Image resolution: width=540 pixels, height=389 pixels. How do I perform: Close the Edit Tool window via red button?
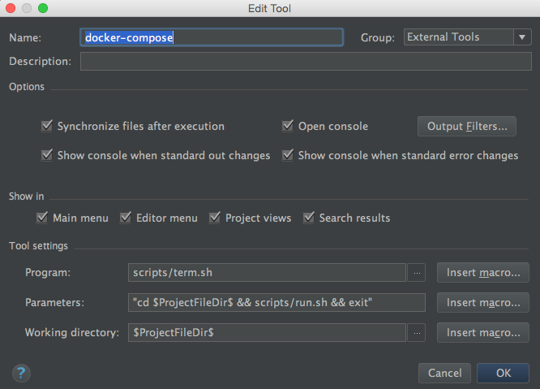tap(11, 8)
